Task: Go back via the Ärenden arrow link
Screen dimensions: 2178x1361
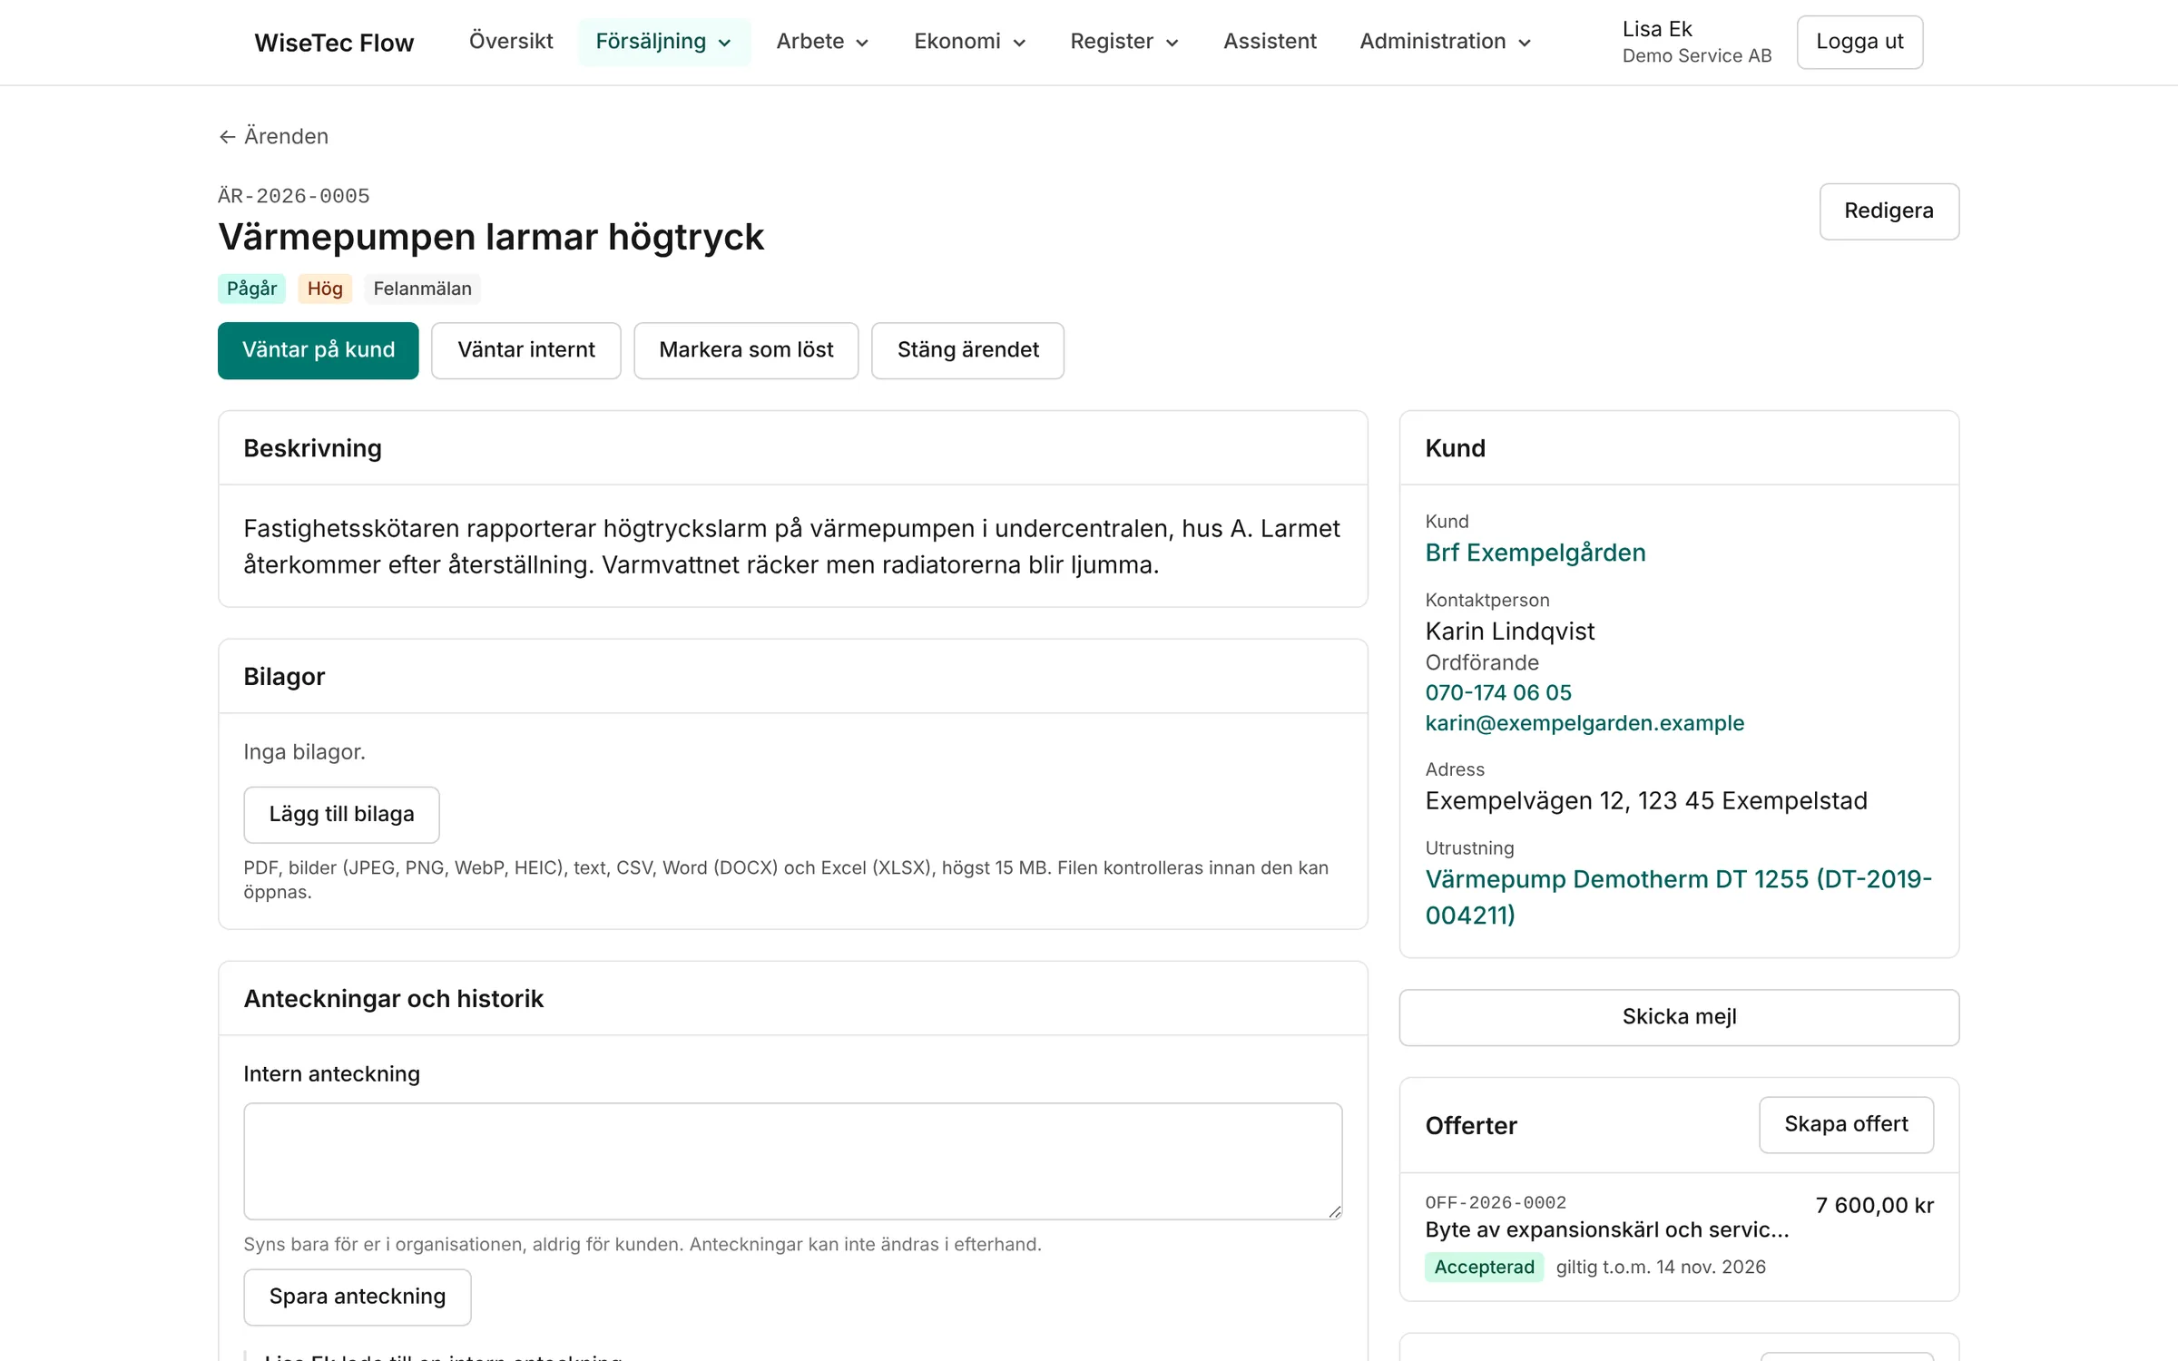Action: pyautogui.click(x=273, y=136)
